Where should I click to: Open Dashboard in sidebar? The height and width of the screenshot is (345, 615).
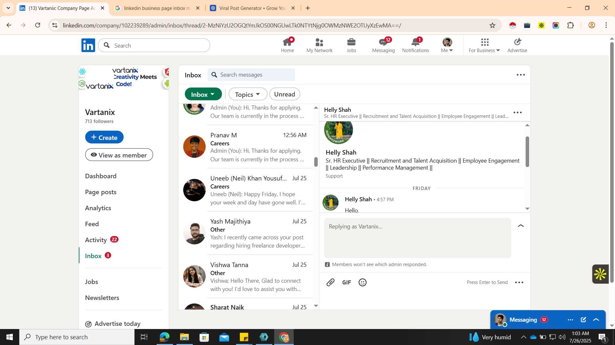click(x=101, y=176)
